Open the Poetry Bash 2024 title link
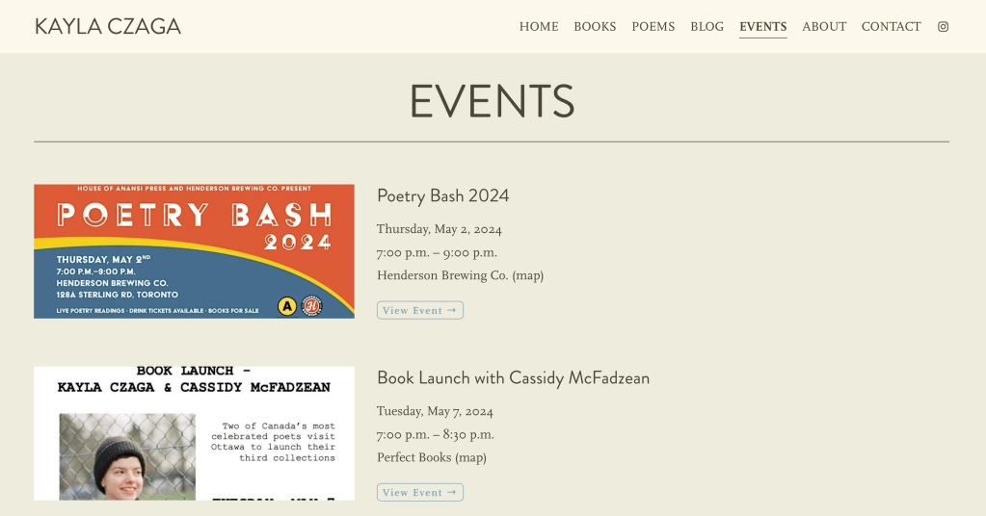 (x=442, y=196)
